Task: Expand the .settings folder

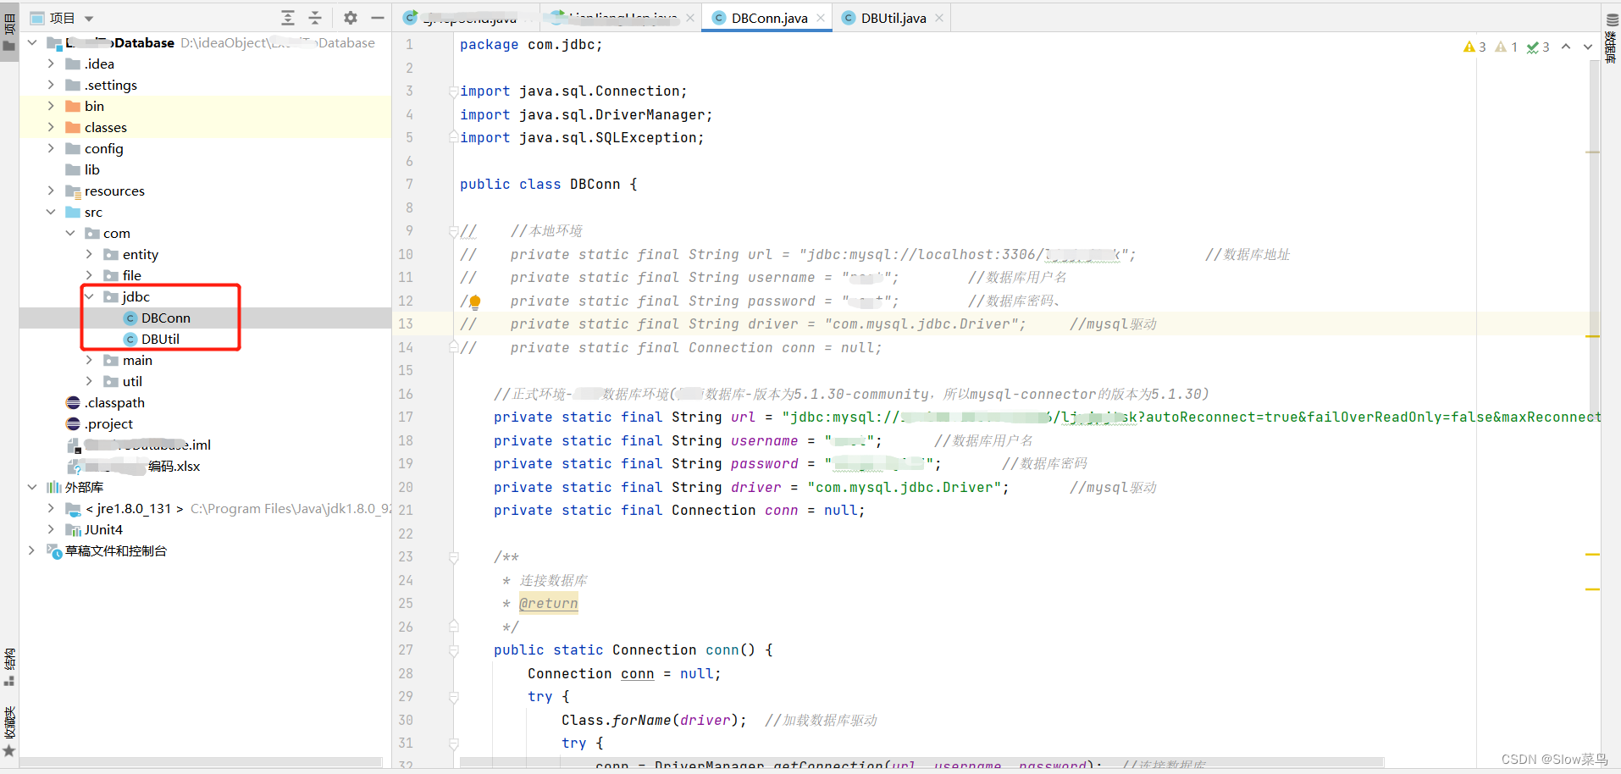Action: click(x=51, y=85)
